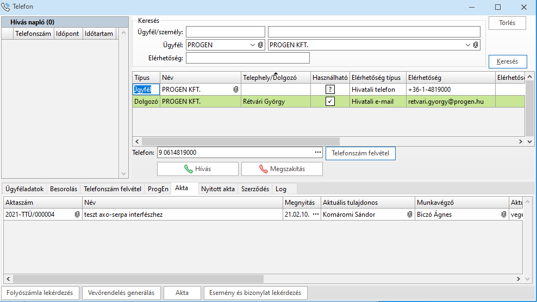Click paperclip icon in Ügyfél row Név cell
This screenshot has height=302, width=537.
pyautogui.click(x=236, y=90)
